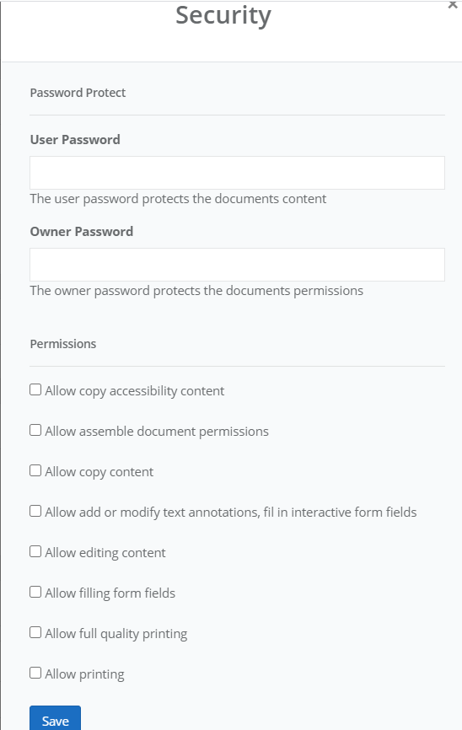The image size is (462, 730).
Task: Click the 'Allow printing' label text
Action: pyautogui.click(x=85, y=674)
